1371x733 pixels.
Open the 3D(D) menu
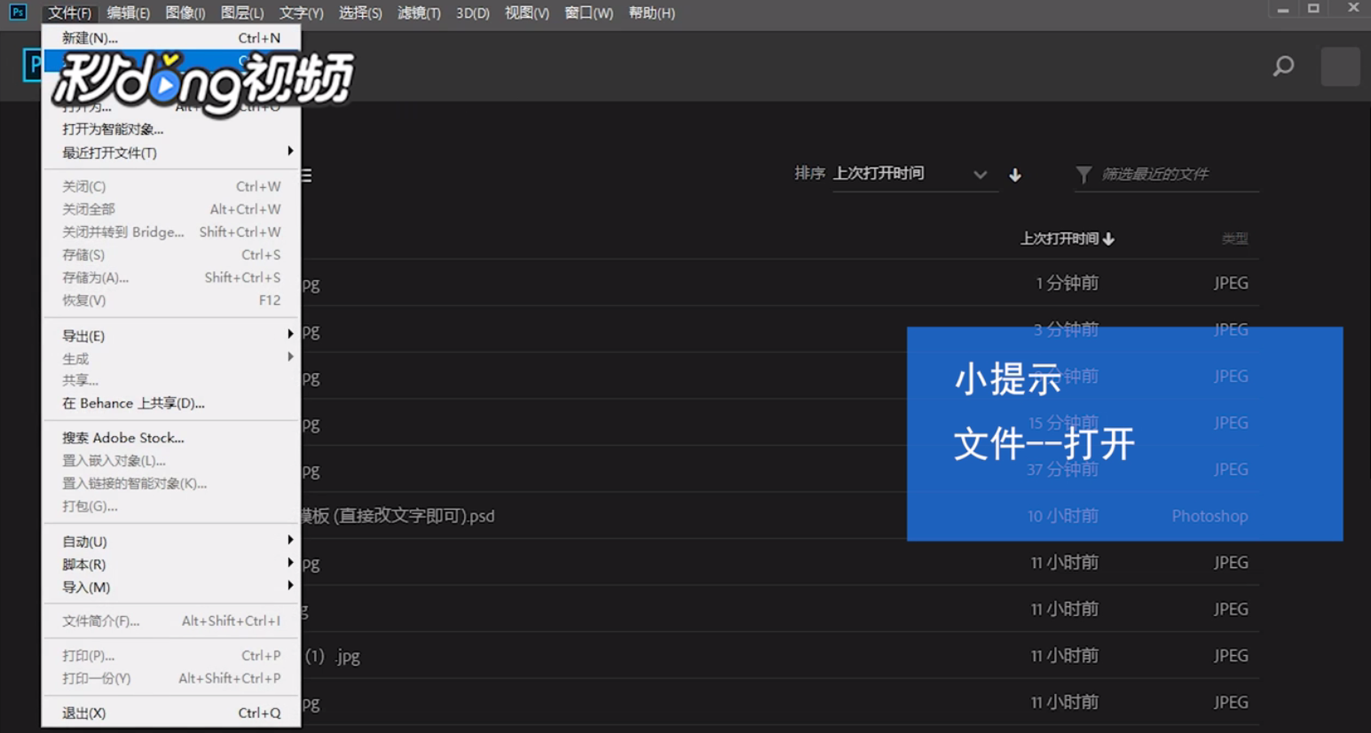tap(472, 12)
